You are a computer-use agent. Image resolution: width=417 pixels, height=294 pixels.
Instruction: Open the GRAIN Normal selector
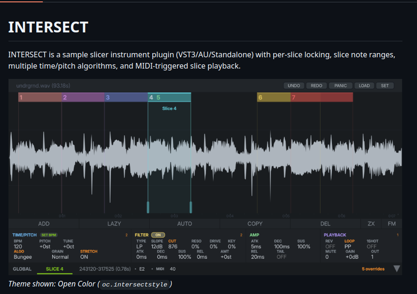60,257
